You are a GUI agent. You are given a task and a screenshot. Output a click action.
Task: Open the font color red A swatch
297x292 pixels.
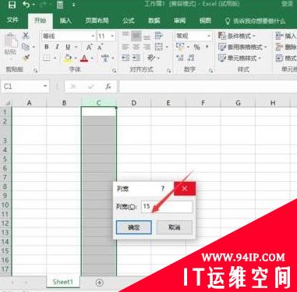coord(84,58)
